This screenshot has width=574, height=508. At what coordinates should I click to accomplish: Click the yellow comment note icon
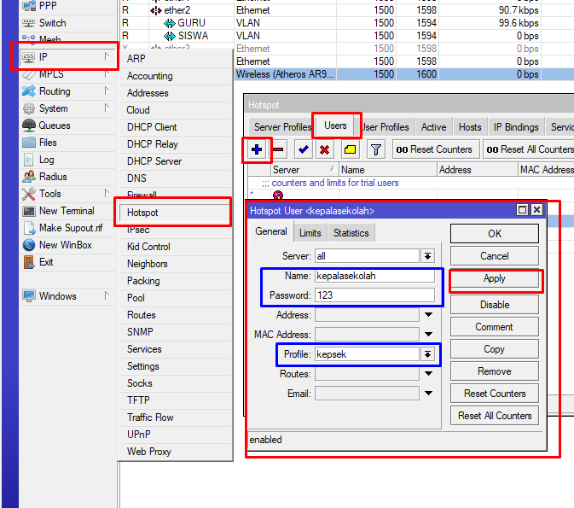(x=350, y=149)
